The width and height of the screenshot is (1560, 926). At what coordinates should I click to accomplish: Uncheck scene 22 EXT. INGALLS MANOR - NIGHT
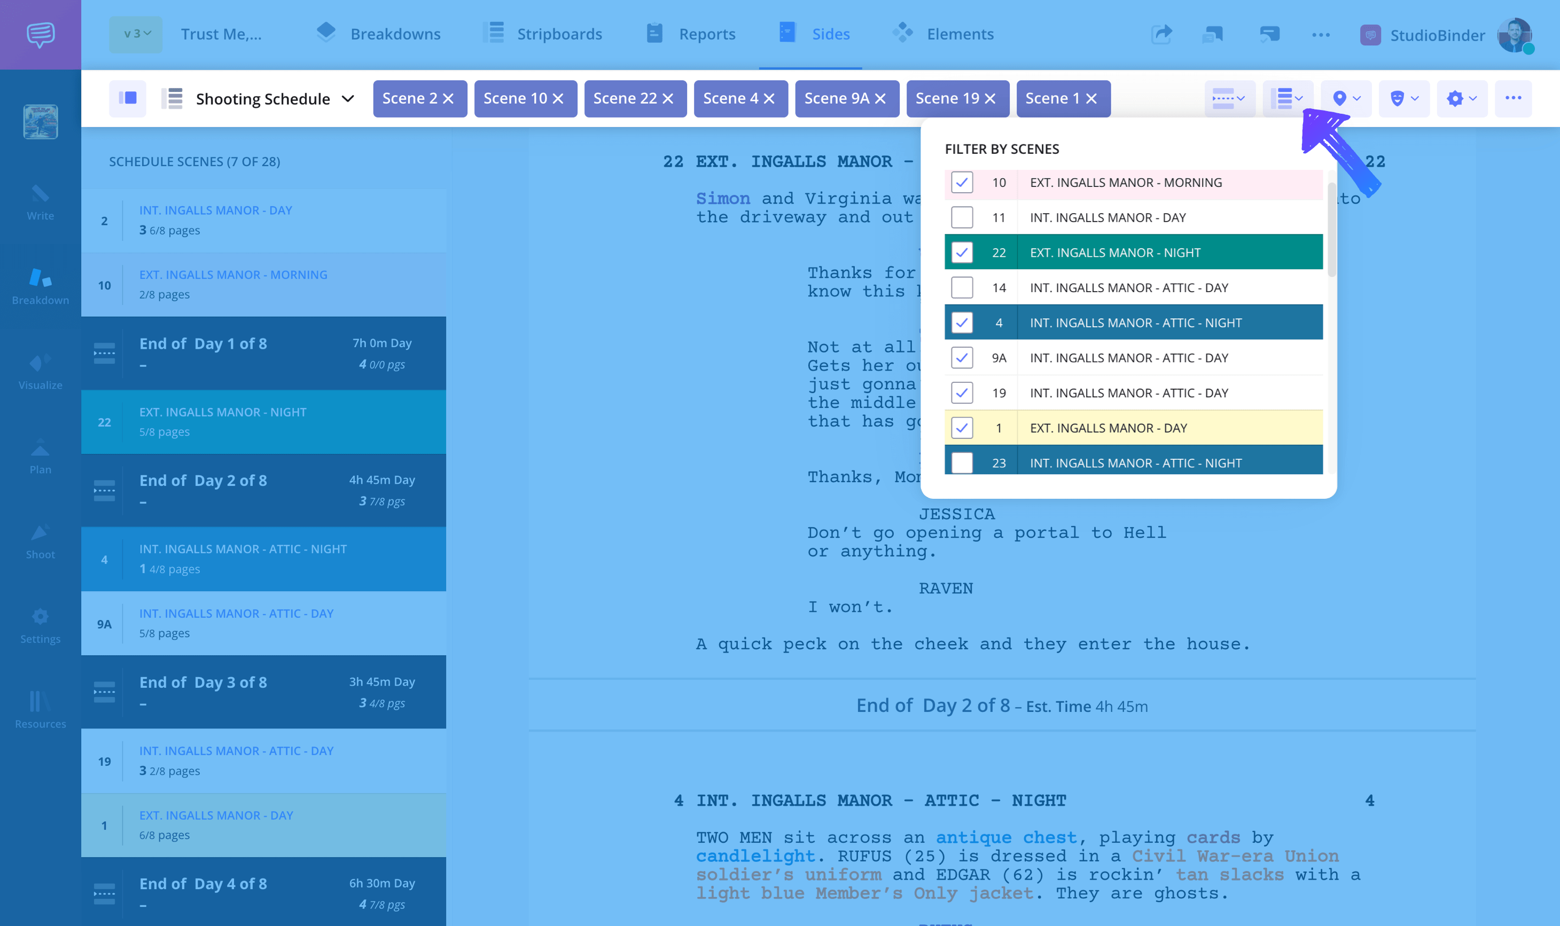point(962,252)
